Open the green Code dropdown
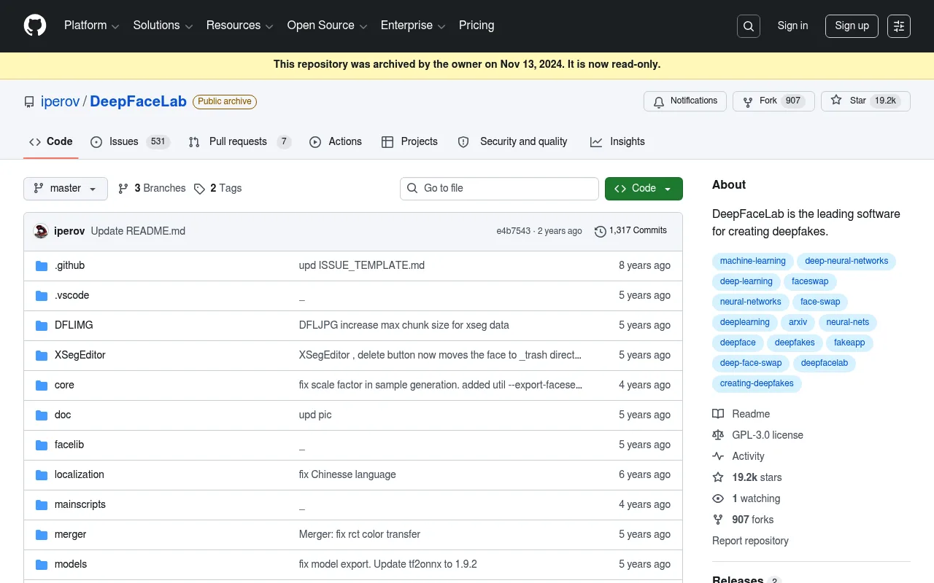The width and height of the screenshot is (934, 583). coord(644,189)
